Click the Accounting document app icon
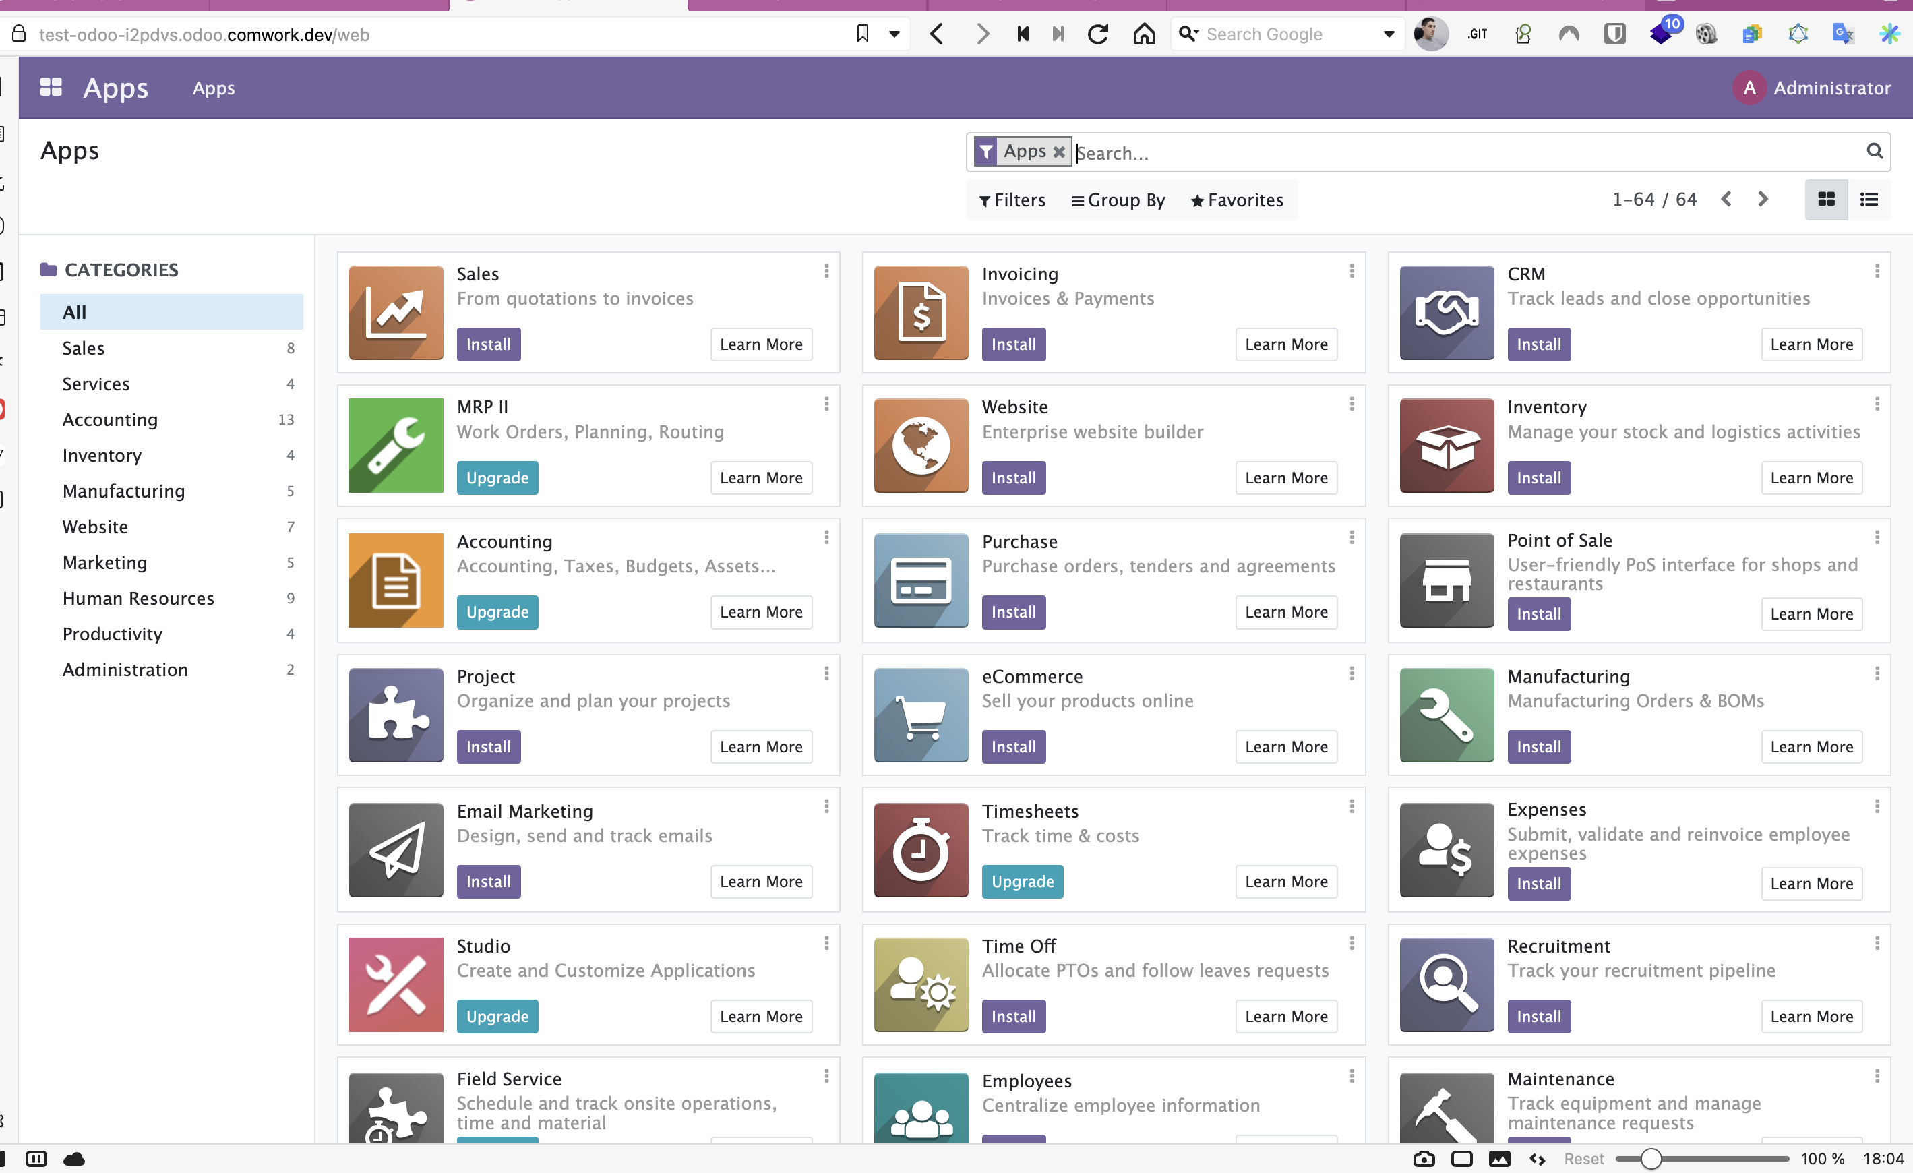Screen dimensions: 1913x1173 tap(396, 580)
